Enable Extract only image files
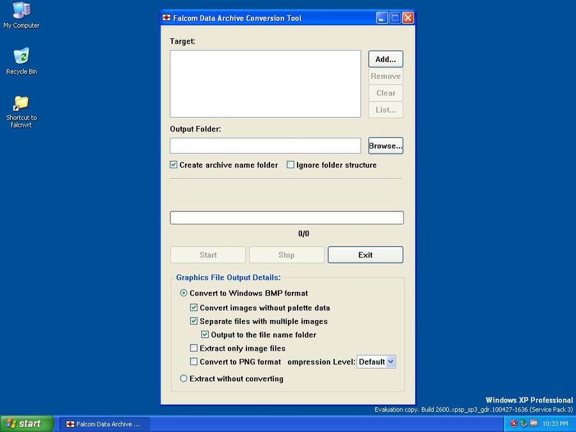Screen dimensions: 576x432 pos(194,348)
